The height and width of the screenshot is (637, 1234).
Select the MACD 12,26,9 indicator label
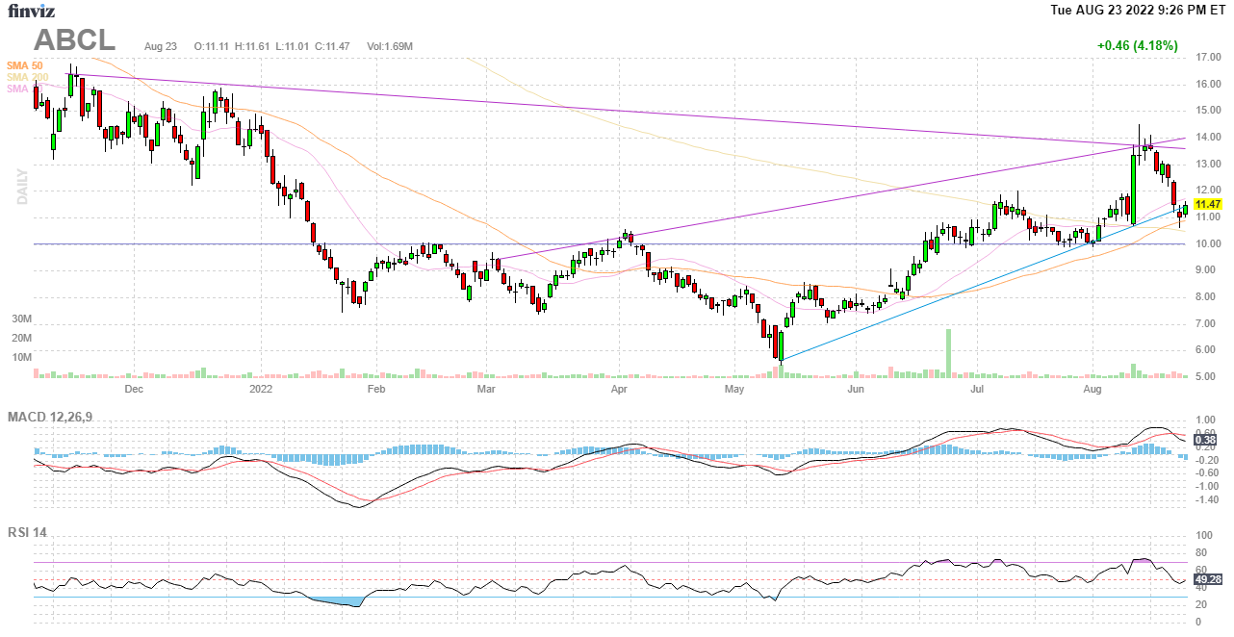tap(57, 417)
